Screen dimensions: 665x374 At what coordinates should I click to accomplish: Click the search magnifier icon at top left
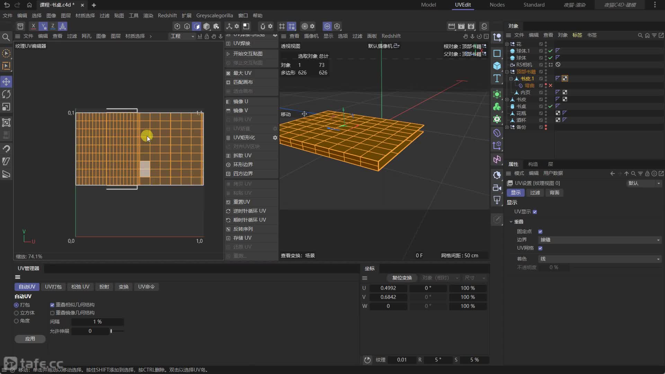[x=6, y=37]
